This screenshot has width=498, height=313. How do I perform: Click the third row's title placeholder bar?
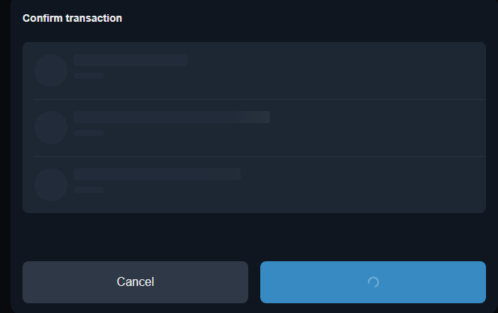[157, 174]
